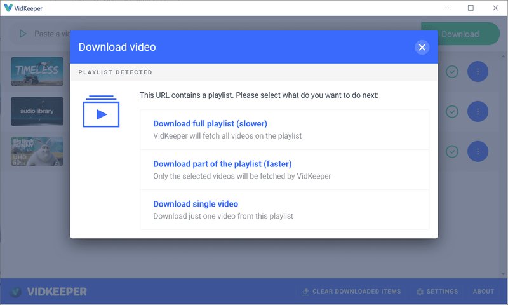The image size is (508, 305).
Task: Click "Download just one video" description
Action: tap(224, 216)
